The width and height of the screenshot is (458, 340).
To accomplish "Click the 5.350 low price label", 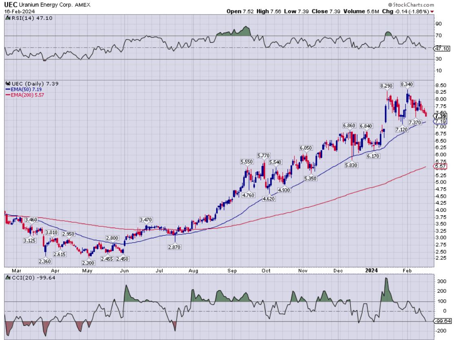I will pos(310,178).
